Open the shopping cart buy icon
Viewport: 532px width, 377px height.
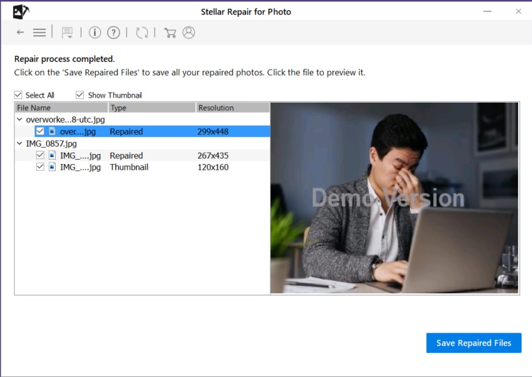170,33
